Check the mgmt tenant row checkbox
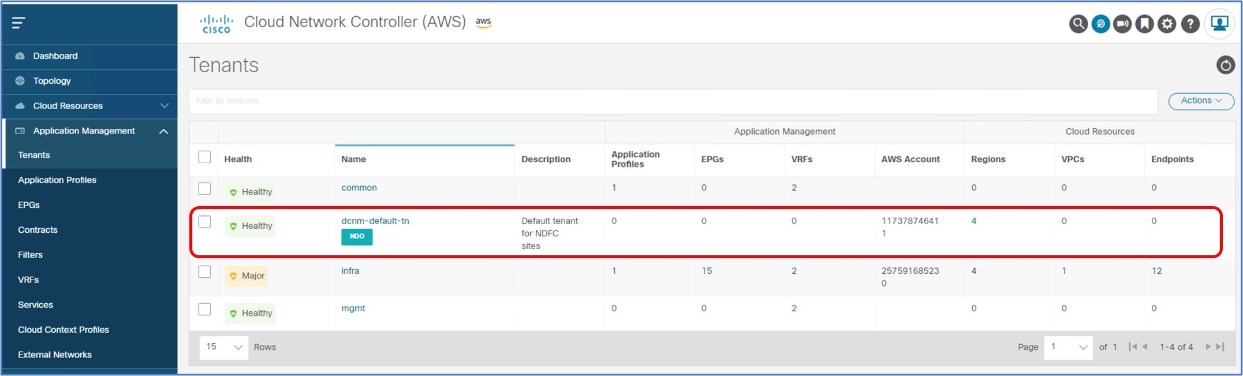Image resolution: width=1243 pixels, height=376 pixels. click(x=204, y=309)
